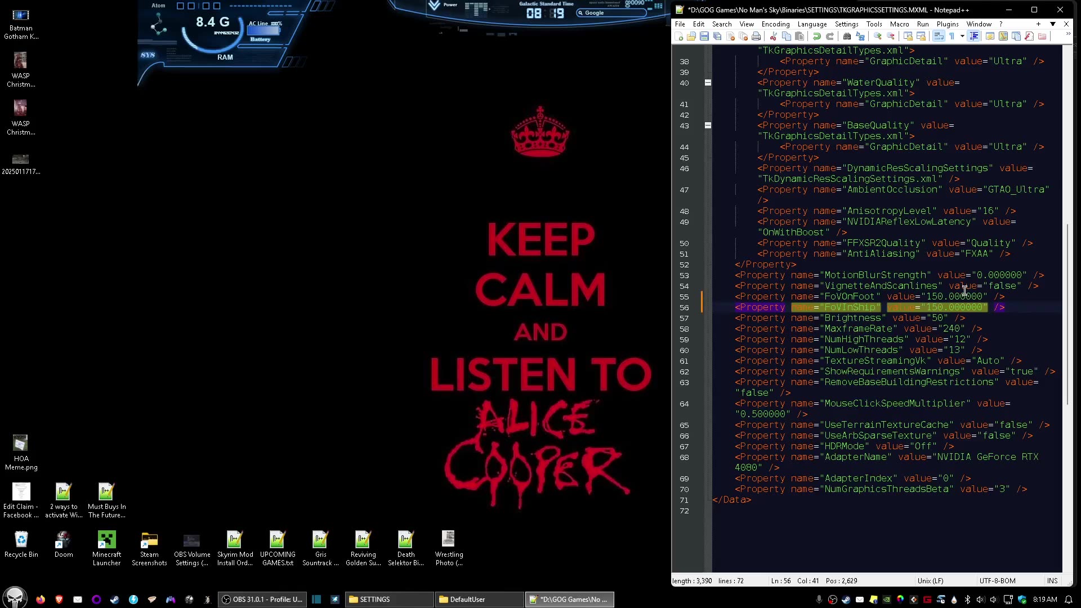Click the editor vertical scrollbar thumb
Screen dimensions: 1081x608
pyautogui.click(x=1067, y=314)
